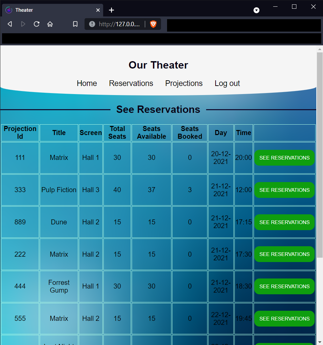This screenshot has width=323, height=345.
Task: Click the 12:00 time cell
Action: point(244,190)
